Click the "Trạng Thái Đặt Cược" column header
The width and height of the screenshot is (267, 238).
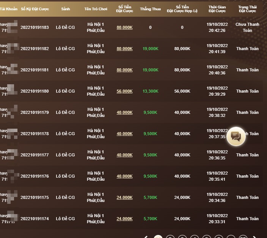(x=247, y=9)
